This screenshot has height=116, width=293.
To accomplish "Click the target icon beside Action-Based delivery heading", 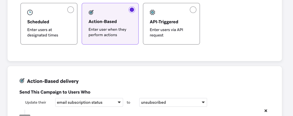I will [x=22, y=81].
